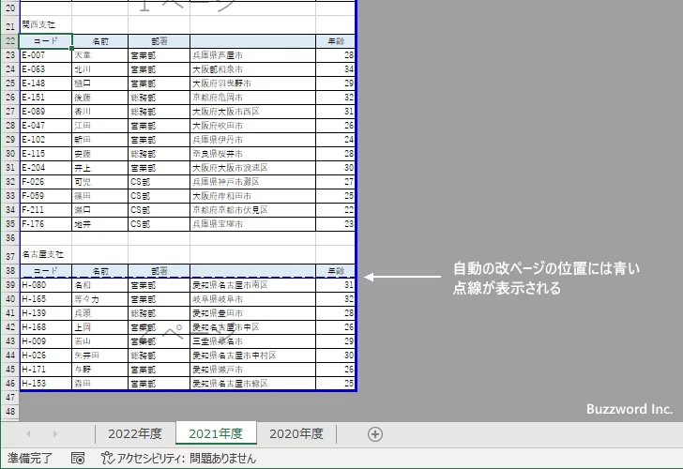Click cell with code F-026
The height and width of the screenshot is (469, 683).
pos(46,182)
